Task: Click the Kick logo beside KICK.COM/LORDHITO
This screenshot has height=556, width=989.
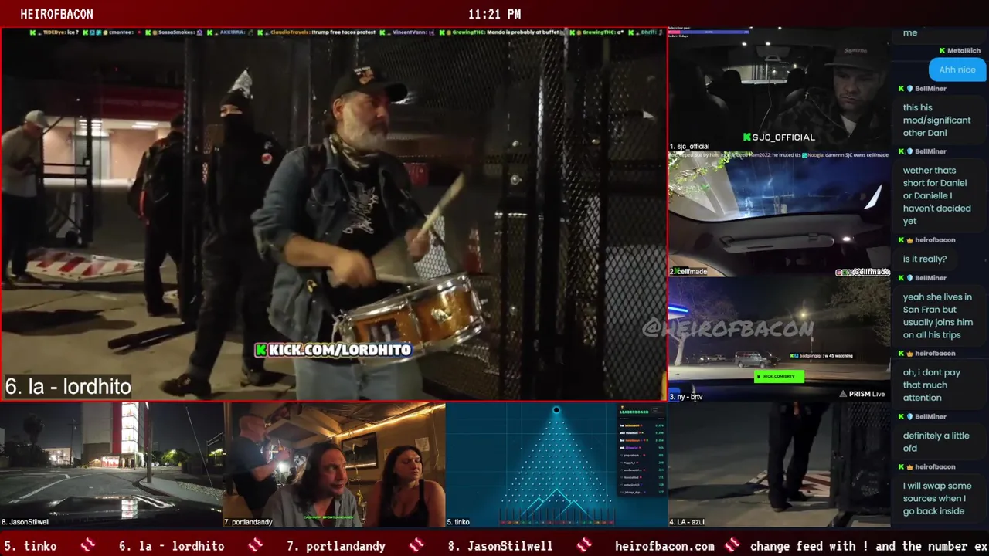Action: pos(261,350)
